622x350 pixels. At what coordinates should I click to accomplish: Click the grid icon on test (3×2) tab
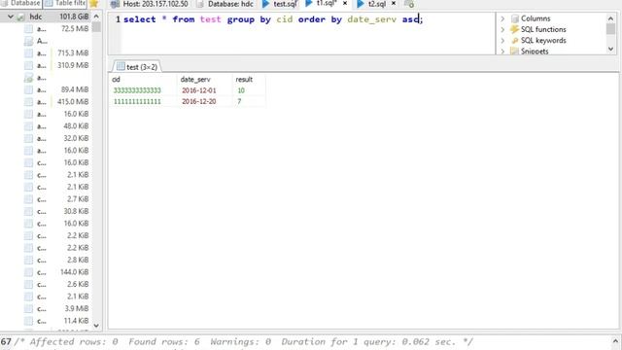(x=121, y=66)
